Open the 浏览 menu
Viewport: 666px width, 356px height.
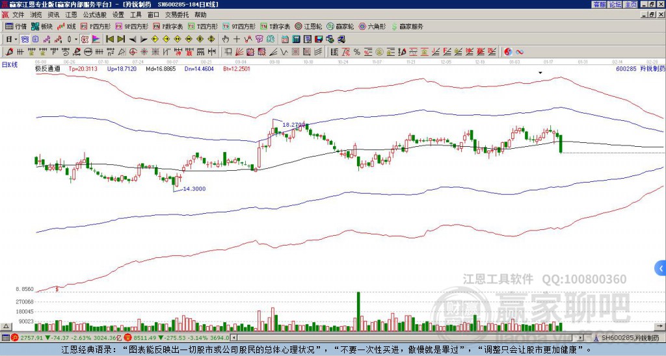point(36,15)
